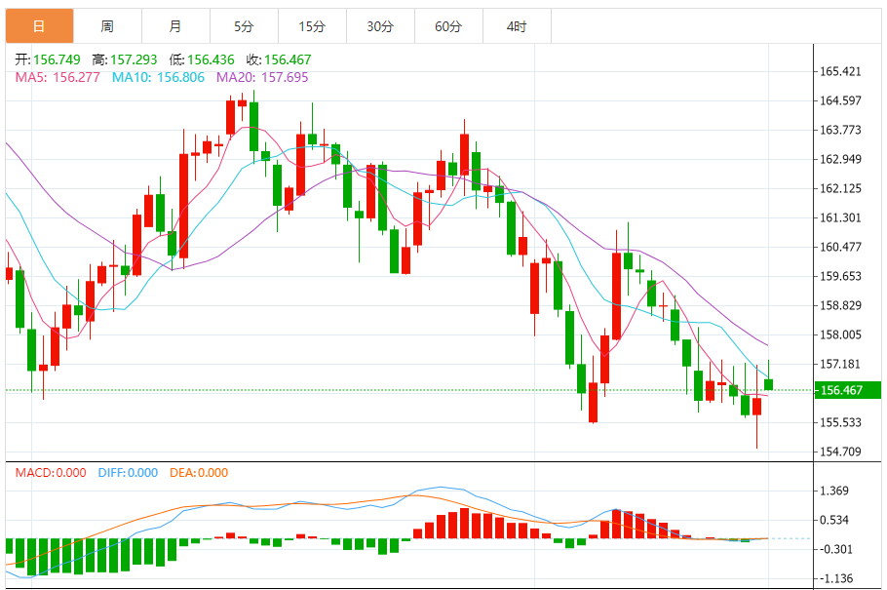Viewport: 887px width, 590px height.
Task: Click the 154.709 price axis label
Action: click(x=840, y=452)
